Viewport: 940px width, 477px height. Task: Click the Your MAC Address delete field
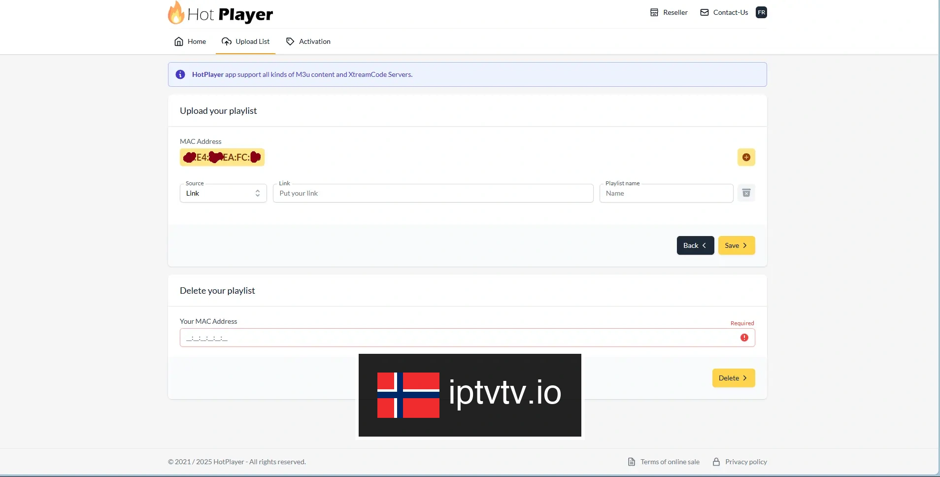coord(467,338)
